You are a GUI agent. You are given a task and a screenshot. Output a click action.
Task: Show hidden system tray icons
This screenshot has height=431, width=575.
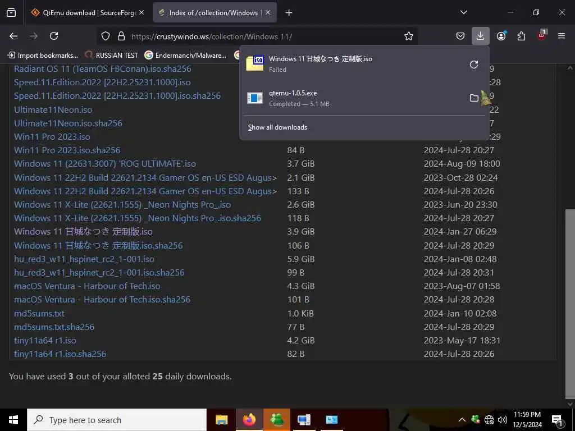(x=462, y=420)
